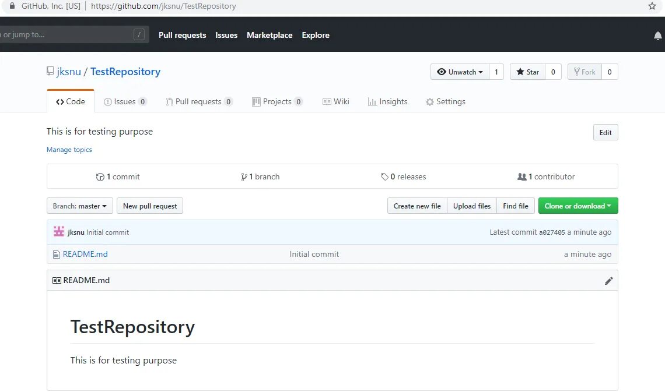The height and width of the screenshot is (392, 665).
Task: Open the jksnu owner link
Action: click(x=69, y=72)
